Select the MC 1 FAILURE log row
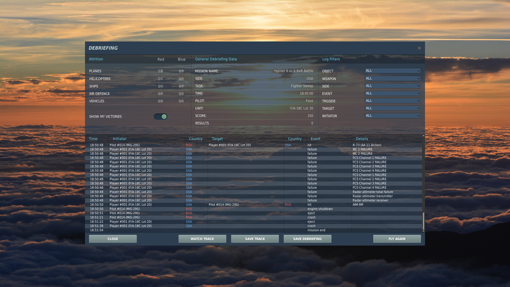The image size is (510, 287). pyautogui.click(x=254, y=149)
